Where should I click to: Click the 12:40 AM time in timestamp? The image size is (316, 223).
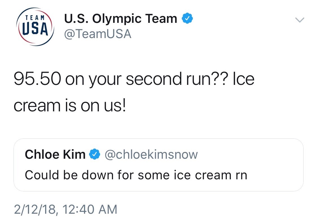(x=90, y=209)
